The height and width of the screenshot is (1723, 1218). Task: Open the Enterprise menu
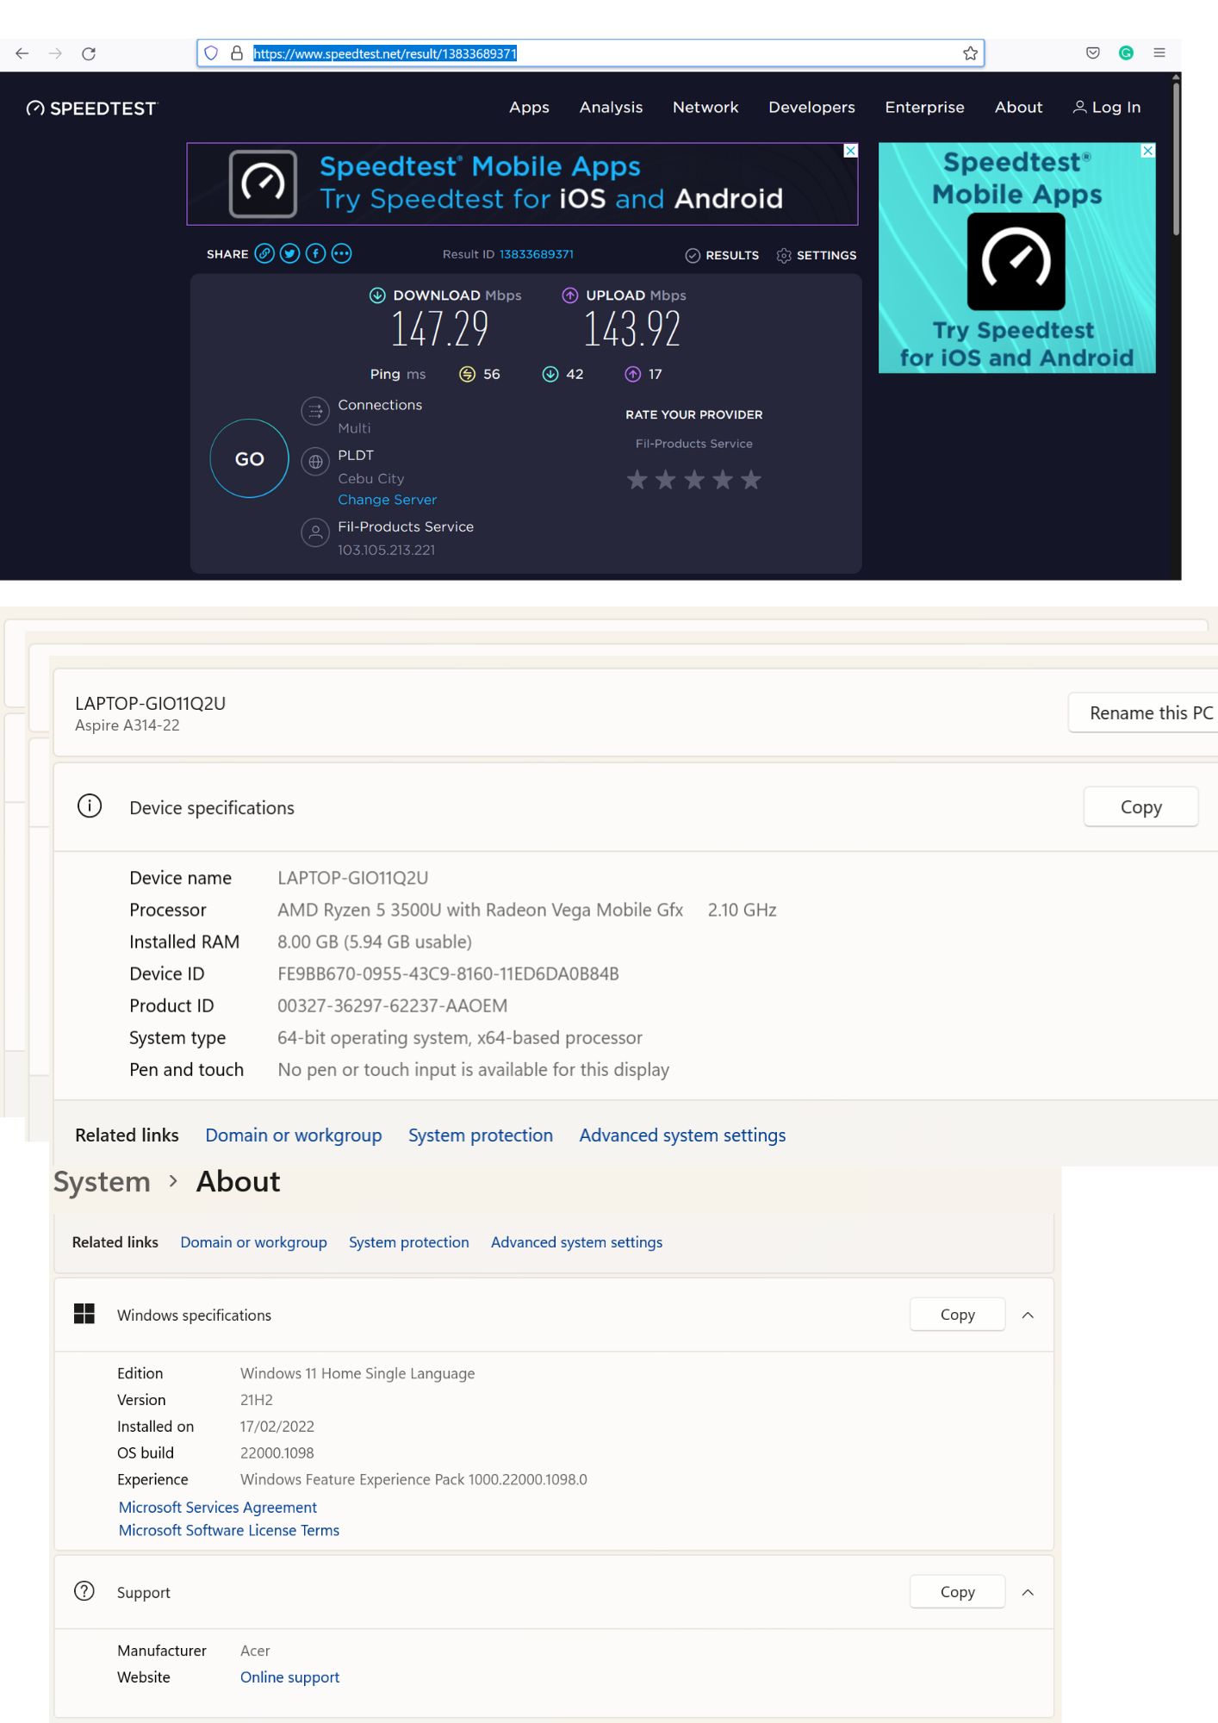[x=925, y=108]
